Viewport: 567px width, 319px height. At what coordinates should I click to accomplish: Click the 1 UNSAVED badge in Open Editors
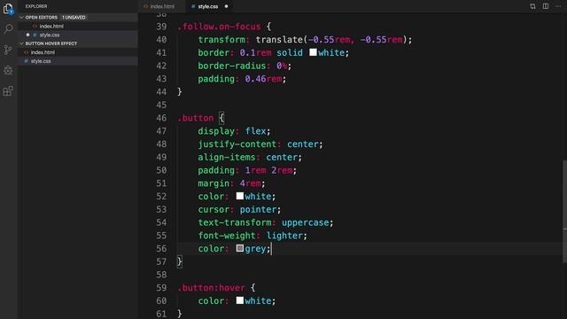click(74, 18)
